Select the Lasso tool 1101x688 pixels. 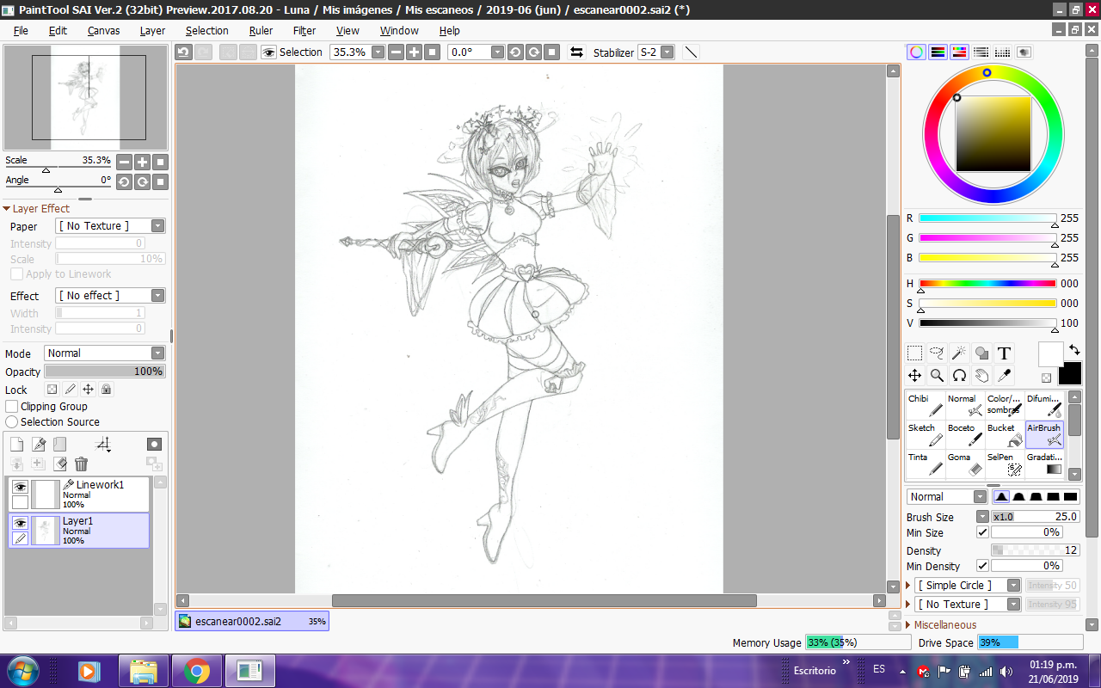coord(938,353)
